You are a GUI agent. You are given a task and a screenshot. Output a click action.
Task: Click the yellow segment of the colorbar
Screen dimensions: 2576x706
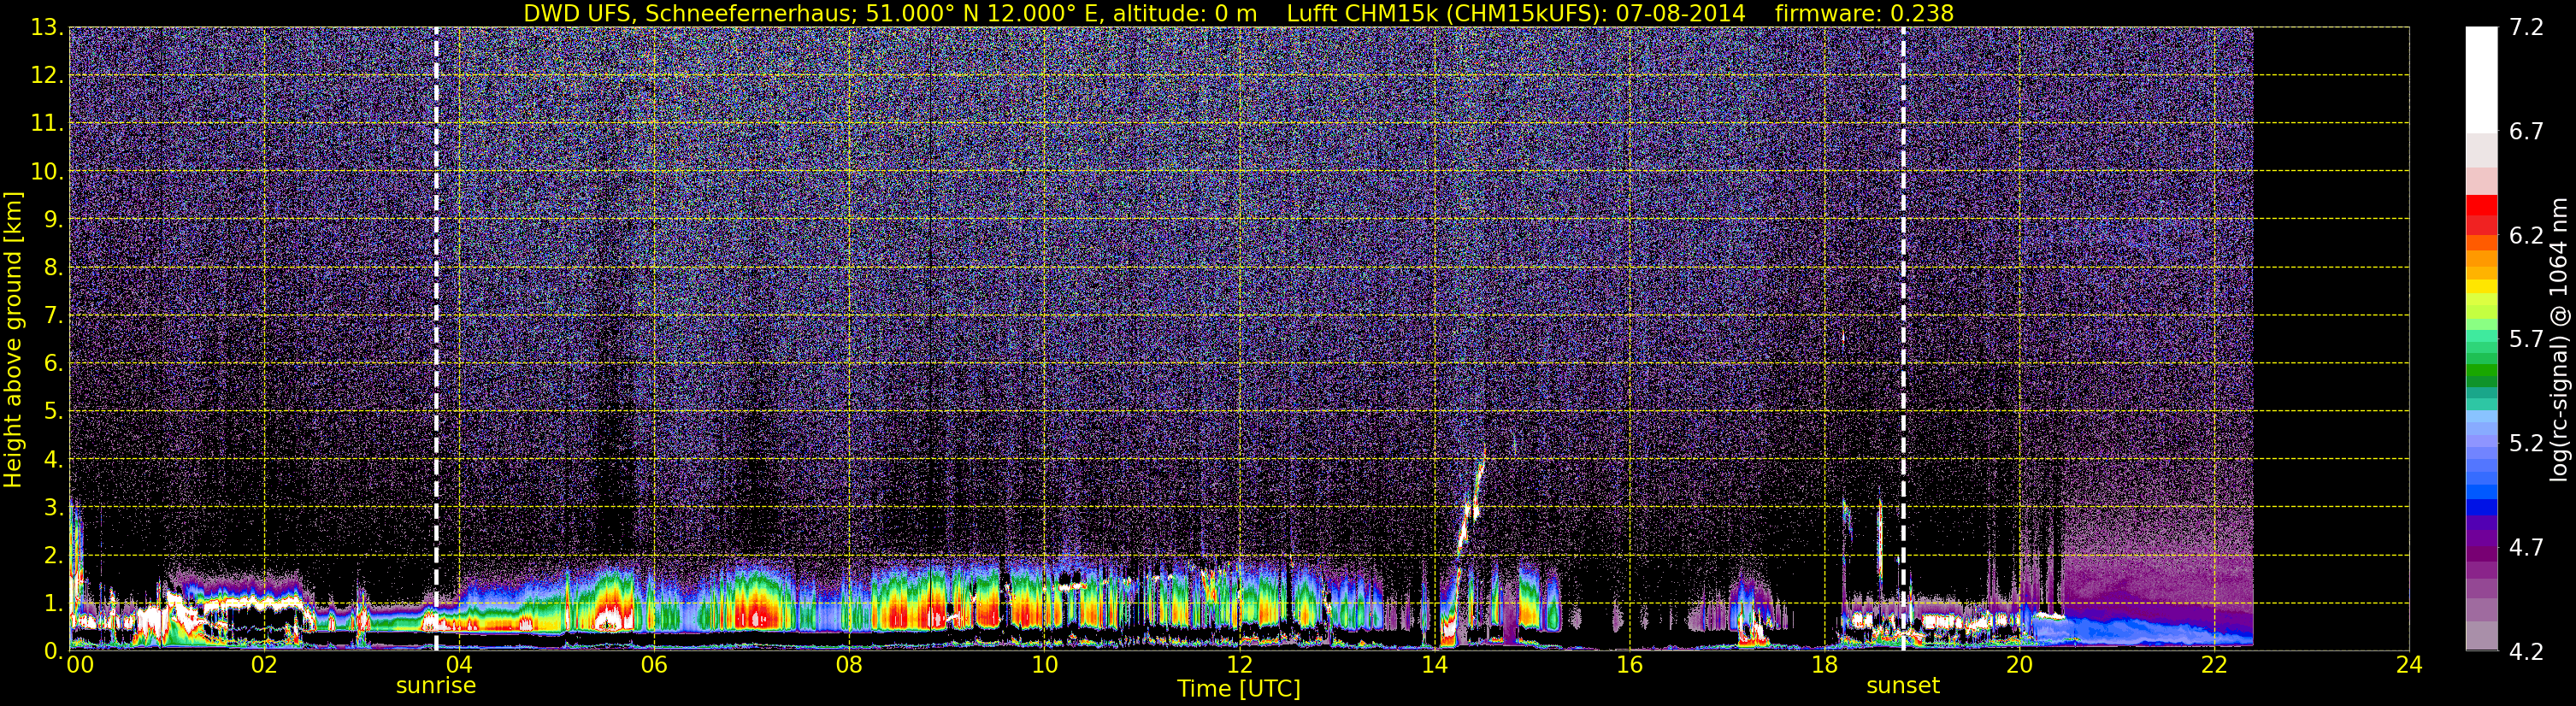[x=2482, y=286]
